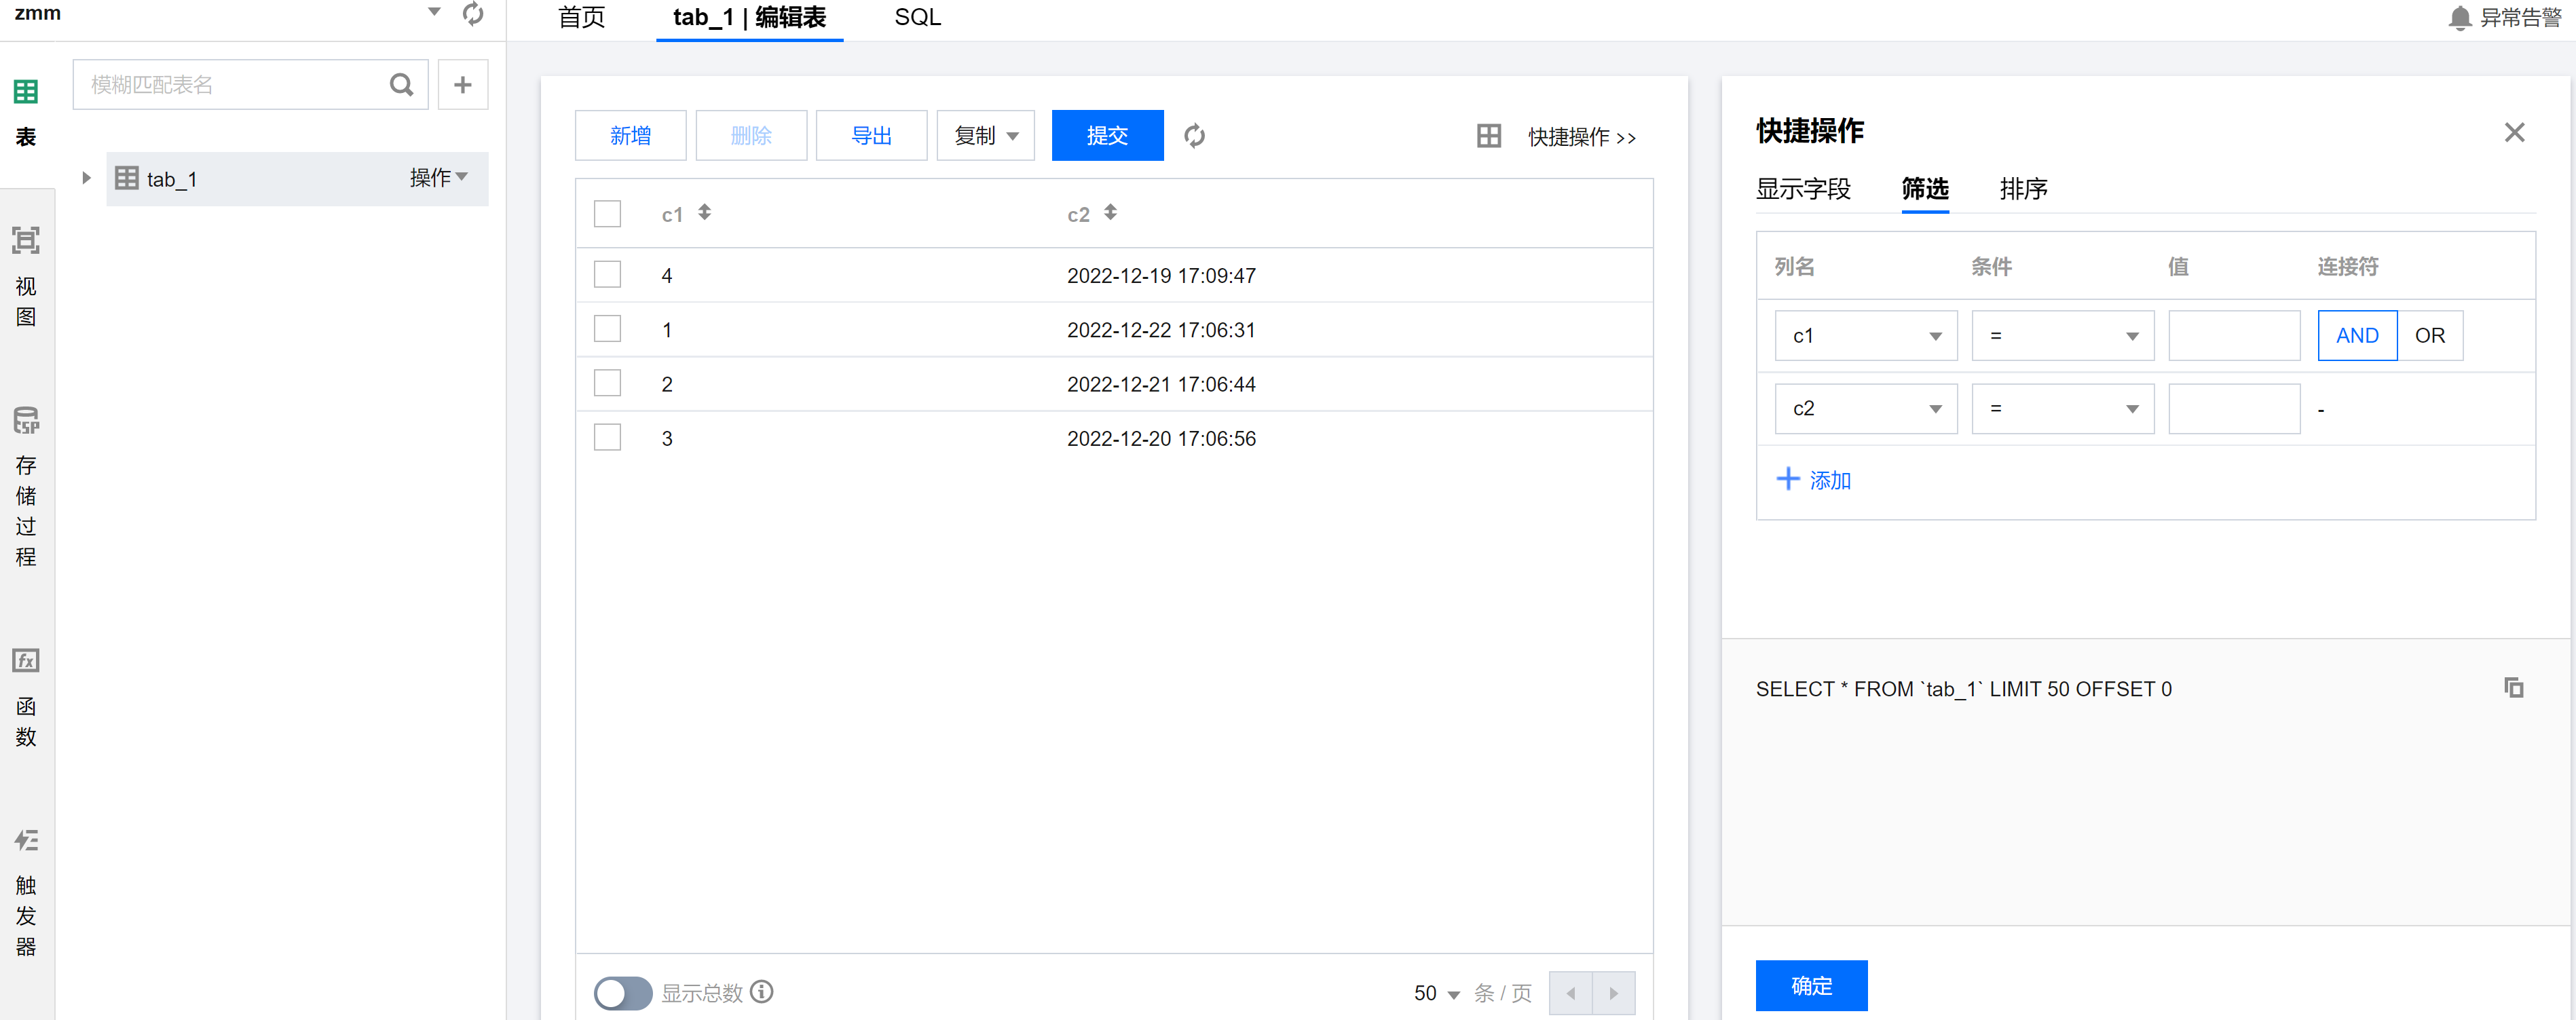Image resolution: width=2576 pixels, height=1020 pixels.
Task: Expand the tab_1 tree node arrow
Action: coord(86,178)
